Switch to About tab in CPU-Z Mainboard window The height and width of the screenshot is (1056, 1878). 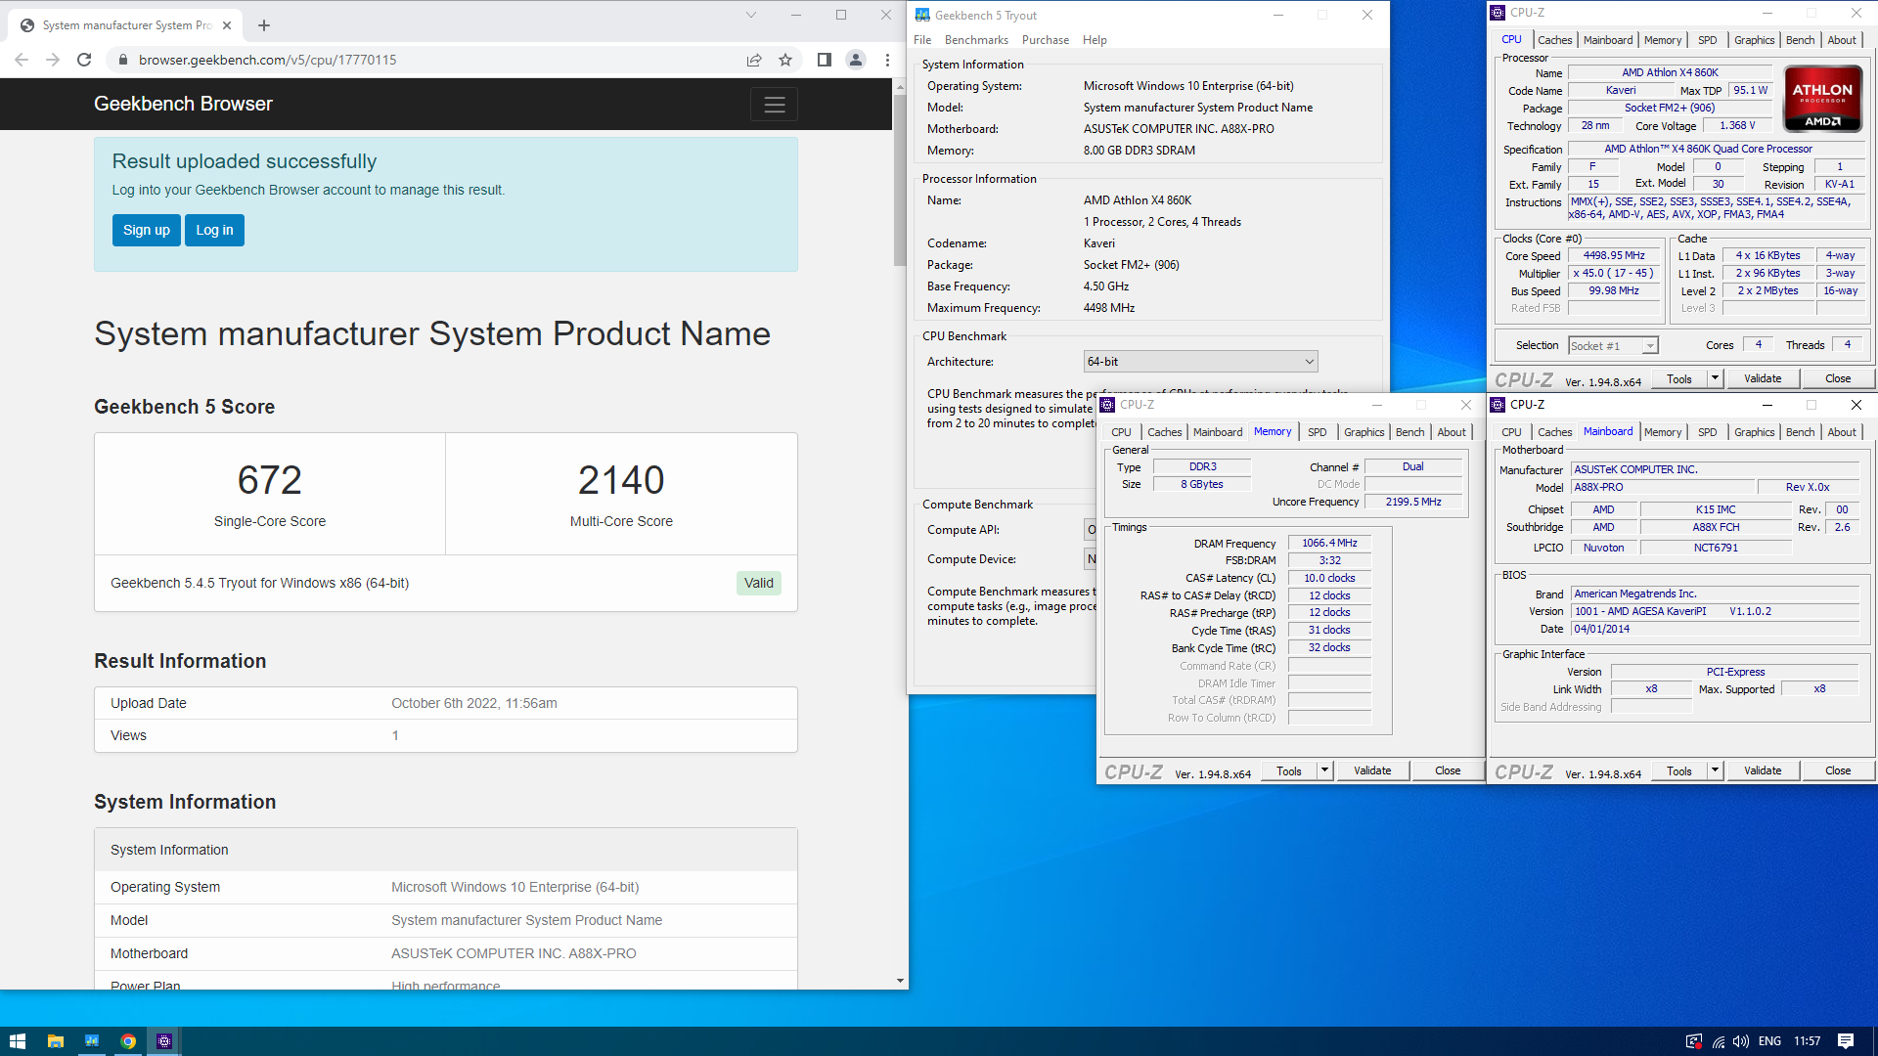click(1842, 432)
